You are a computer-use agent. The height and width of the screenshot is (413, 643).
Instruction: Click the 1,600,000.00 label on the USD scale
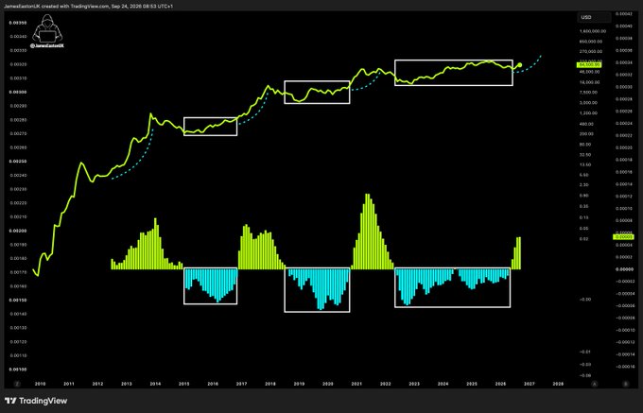click(591, 31)
